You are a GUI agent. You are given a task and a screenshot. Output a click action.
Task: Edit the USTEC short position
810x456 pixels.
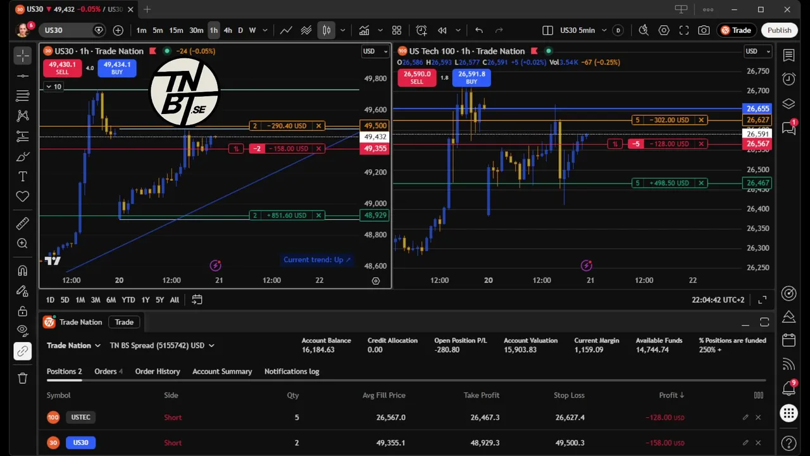(x=745, y=417)
